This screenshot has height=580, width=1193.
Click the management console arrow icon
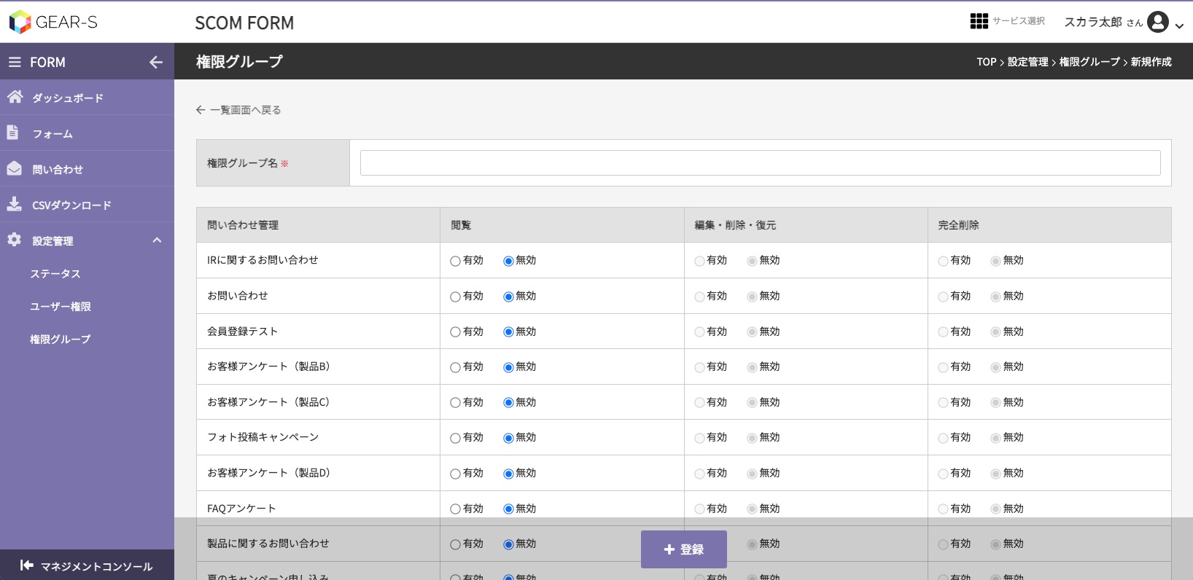coord(27,565)
